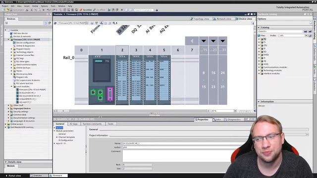Image resolution: width=317 pixels, height=178 pixels.
Task: Open Device configuration in project tree
Action: pyautogui.click(x=25, y=43)
